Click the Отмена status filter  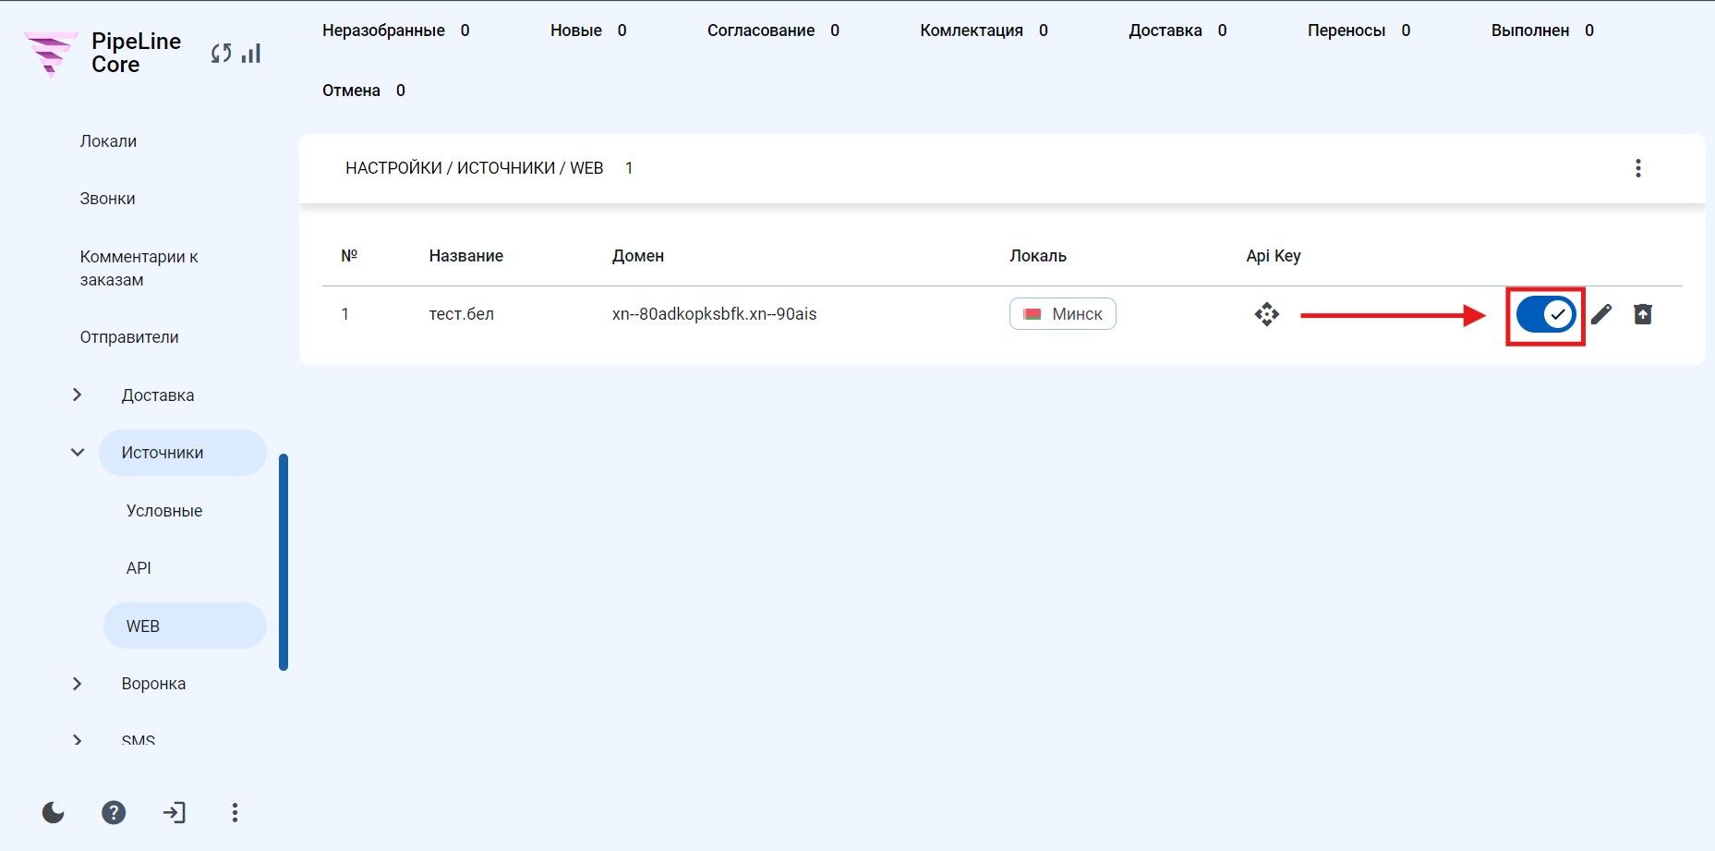(x=364, y=91)
